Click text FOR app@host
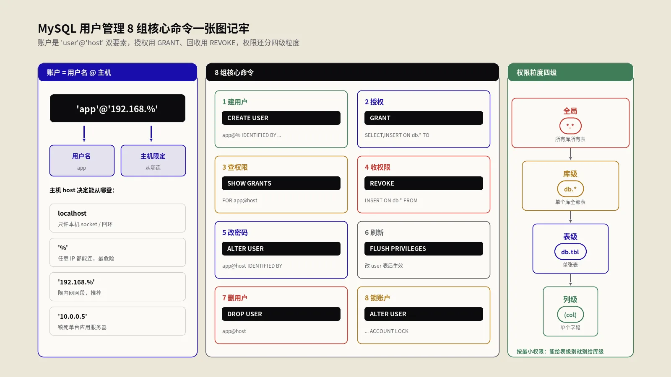The height and width of the screenshot is (377, 671). (x=240, y=201)
